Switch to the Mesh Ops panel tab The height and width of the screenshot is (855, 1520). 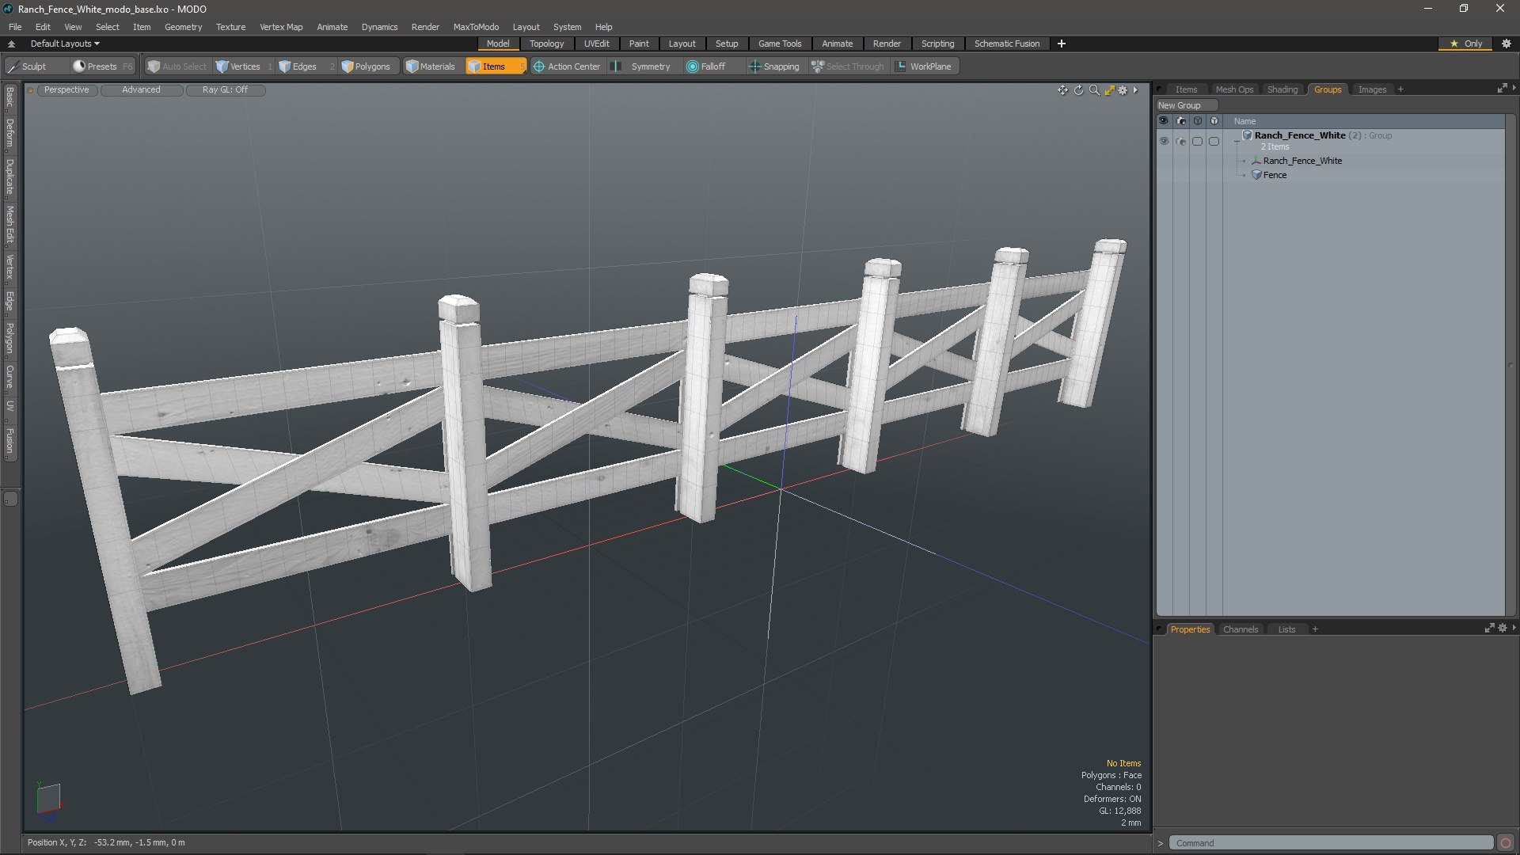tap(1234, 89)
